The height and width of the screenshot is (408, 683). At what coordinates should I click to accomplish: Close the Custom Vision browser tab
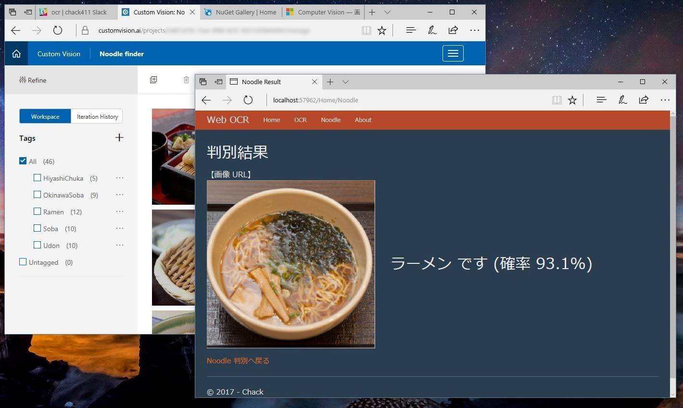[x=192, y=12]
